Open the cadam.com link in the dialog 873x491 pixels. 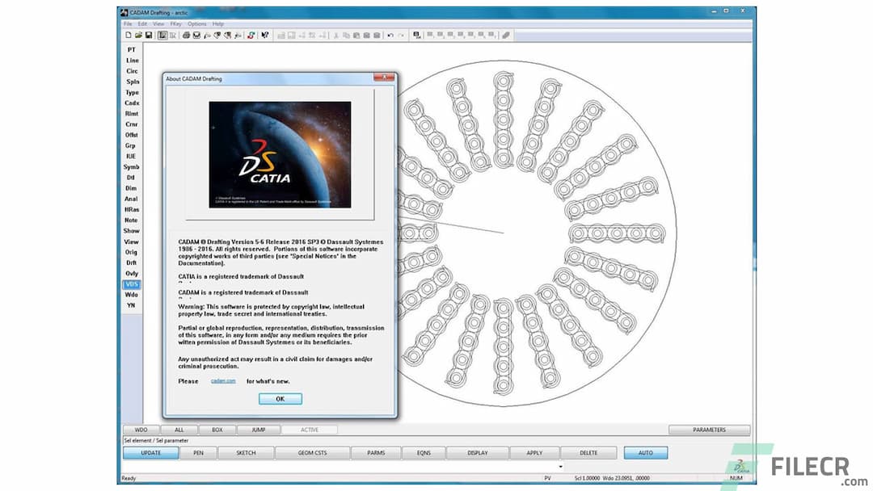coord(223,380)
